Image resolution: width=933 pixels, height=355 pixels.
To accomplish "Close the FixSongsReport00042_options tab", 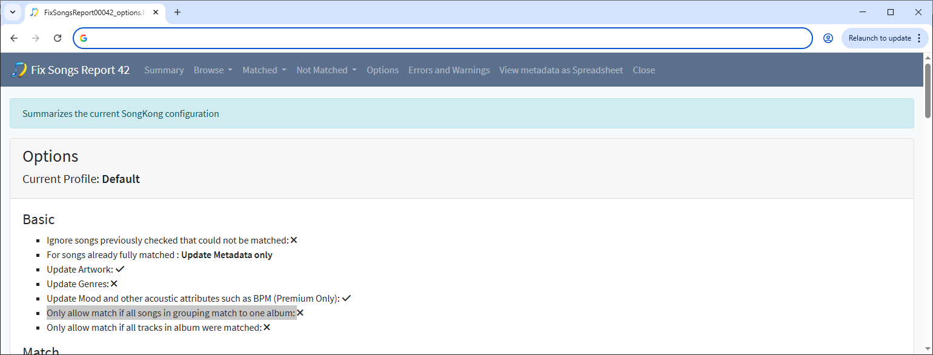I will pos(156,12).
